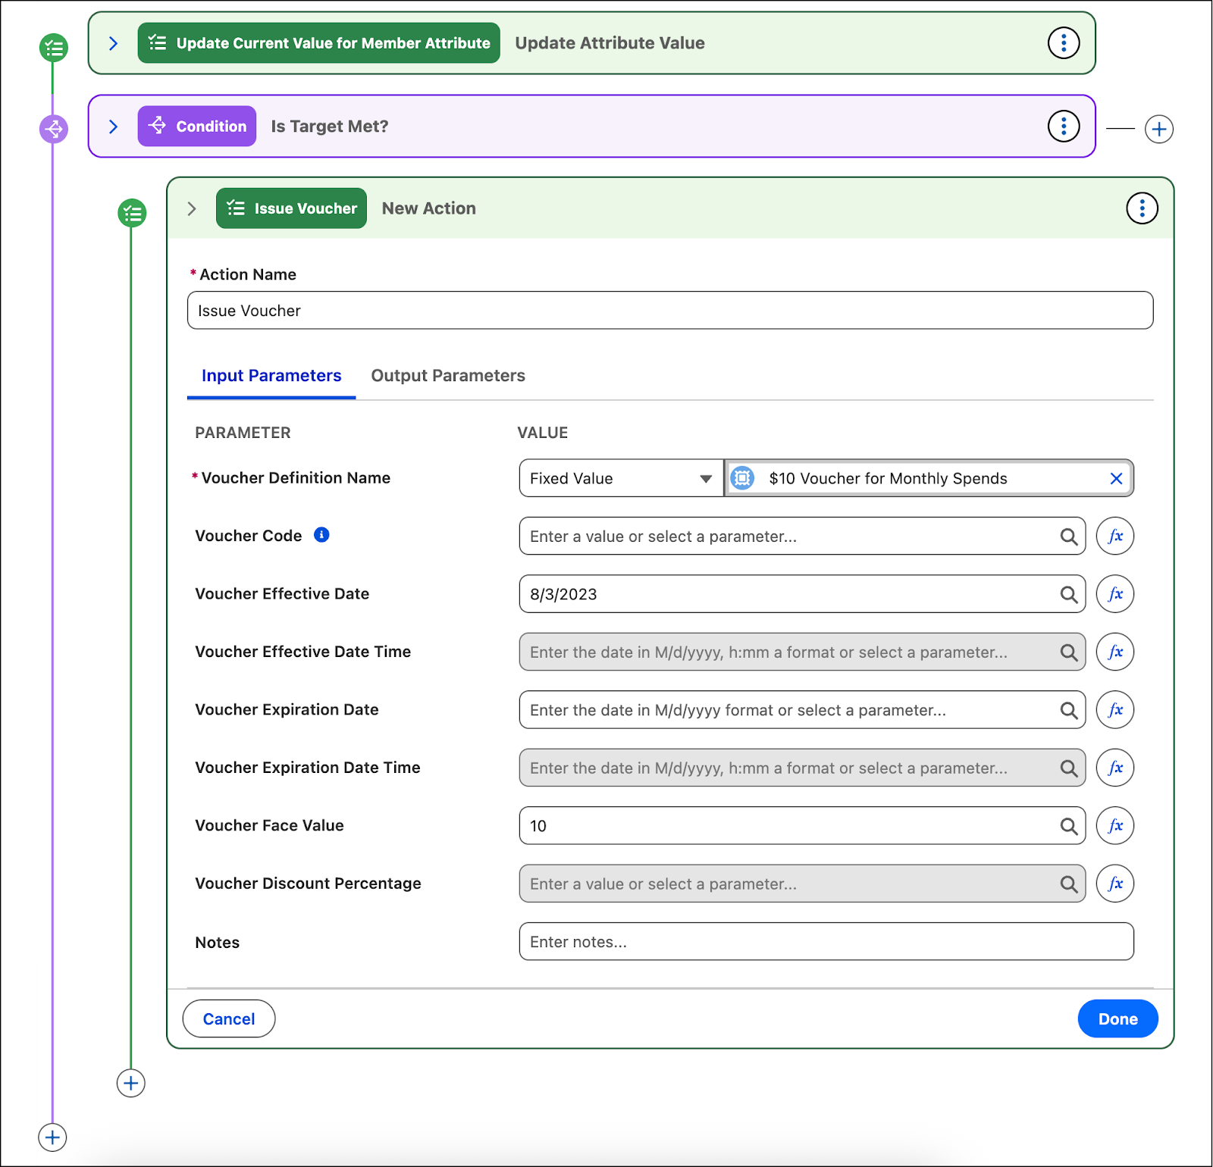Click the New Action title text
The height and width of the screenshot is (1167, 1213).
429,208
